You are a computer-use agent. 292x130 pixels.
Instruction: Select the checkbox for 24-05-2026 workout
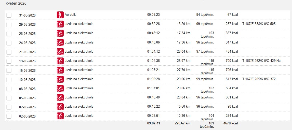tap(9, 43)
